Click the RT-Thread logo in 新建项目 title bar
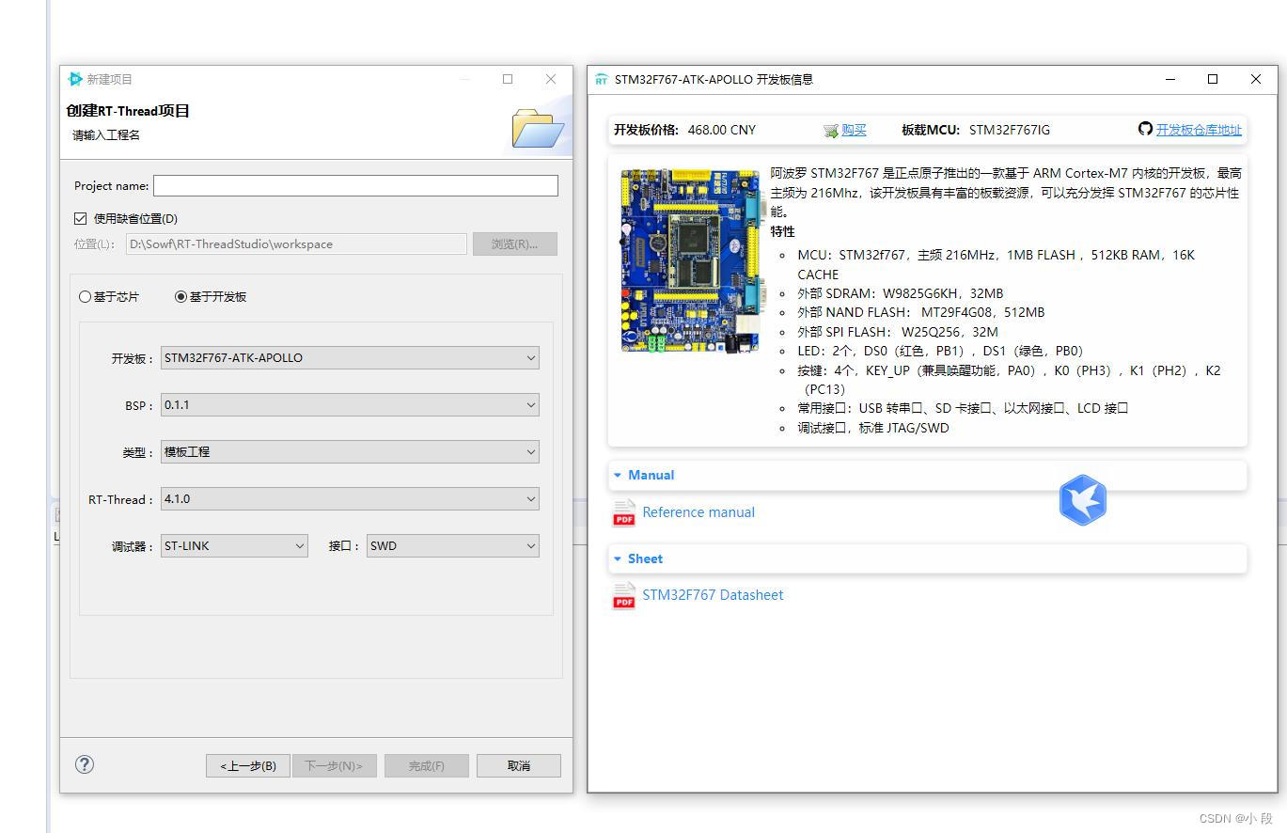The height and width of the screenshot is (833, 1287). 75,79
